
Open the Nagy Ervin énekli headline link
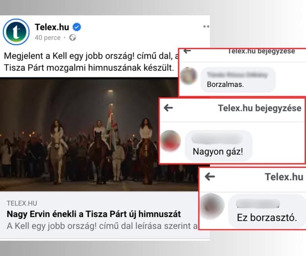(94, 214)
